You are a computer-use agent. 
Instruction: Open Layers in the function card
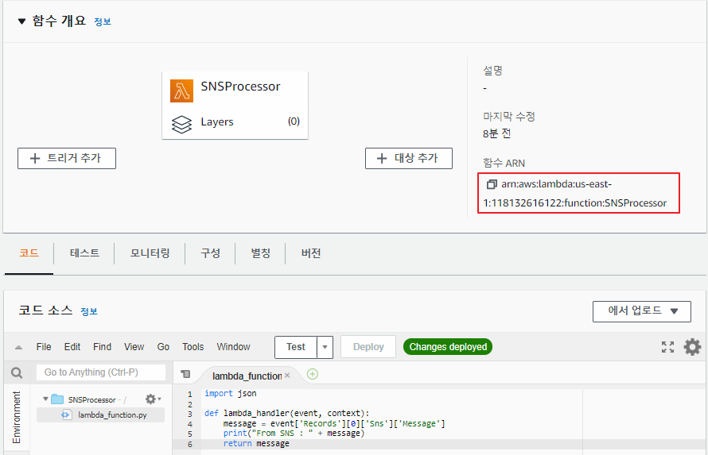[x=217, y=121]
